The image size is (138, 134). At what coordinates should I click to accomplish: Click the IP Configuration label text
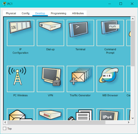20,51
